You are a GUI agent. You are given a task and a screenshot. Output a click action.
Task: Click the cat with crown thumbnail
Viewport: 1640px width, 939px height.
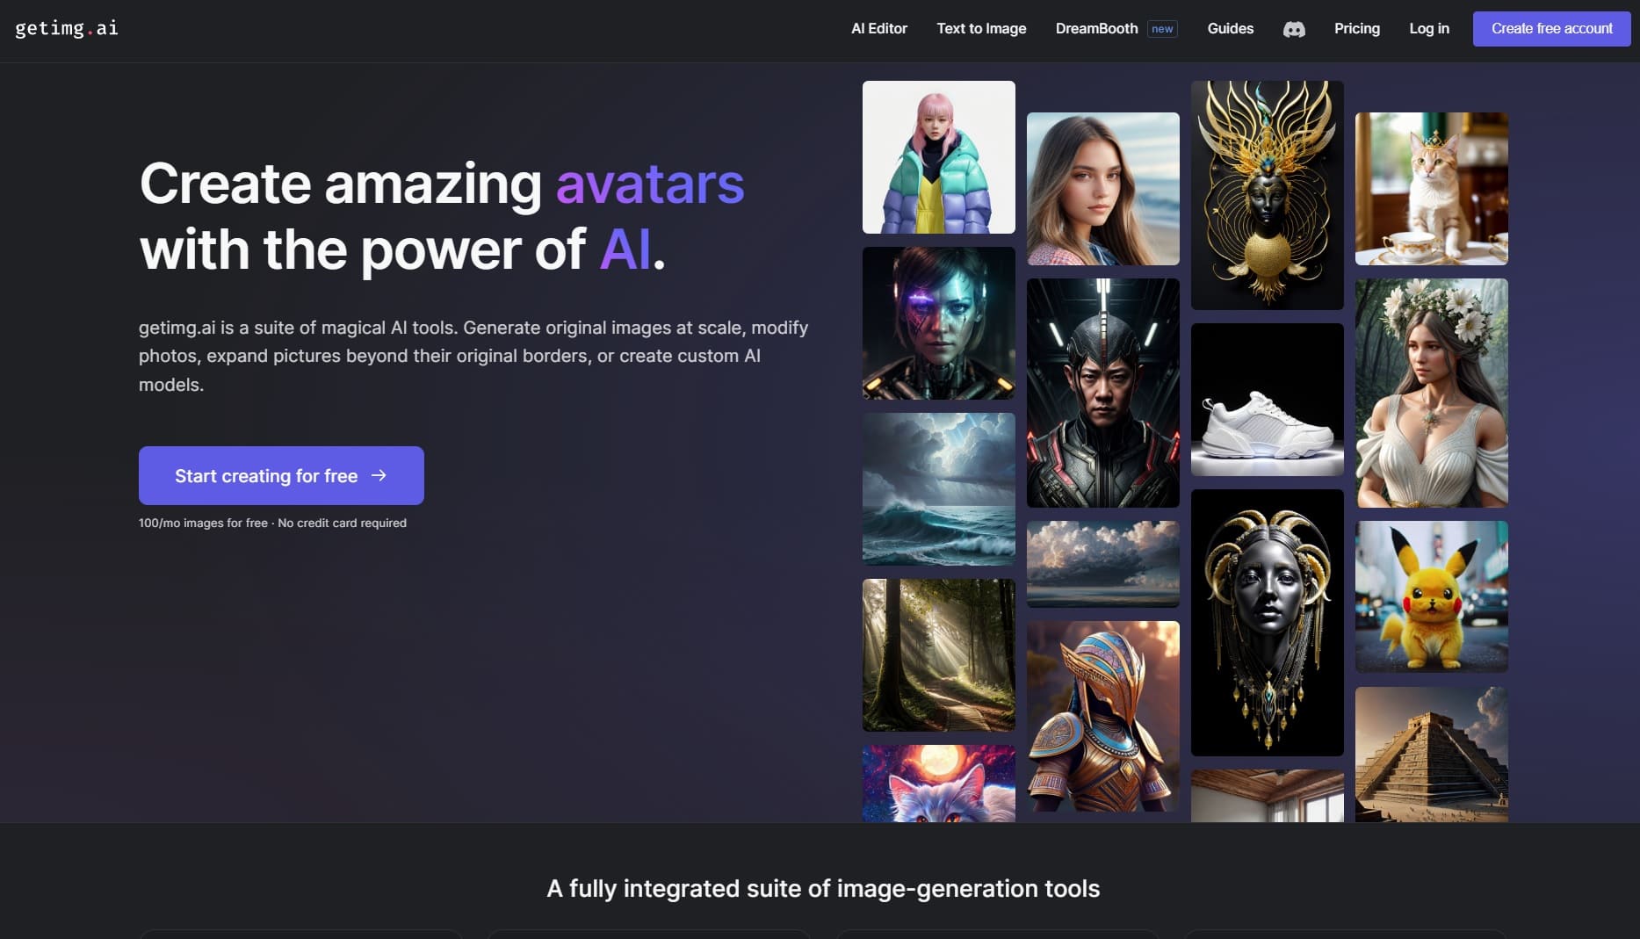[x=1431, y=189]
